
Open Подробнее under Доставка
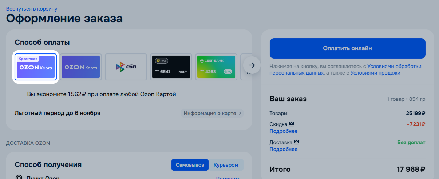point(284,149)
